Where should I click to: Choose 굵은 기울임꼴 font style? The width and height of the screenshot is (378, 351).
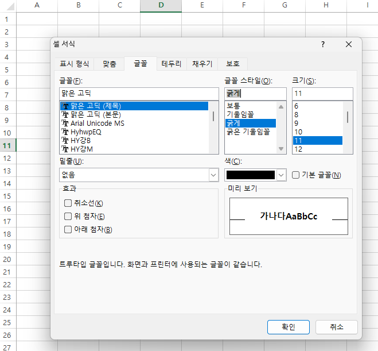click(251, 132)
